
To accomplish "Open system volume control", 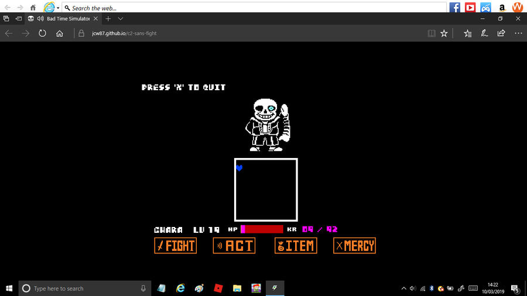I will pos(413,288).
